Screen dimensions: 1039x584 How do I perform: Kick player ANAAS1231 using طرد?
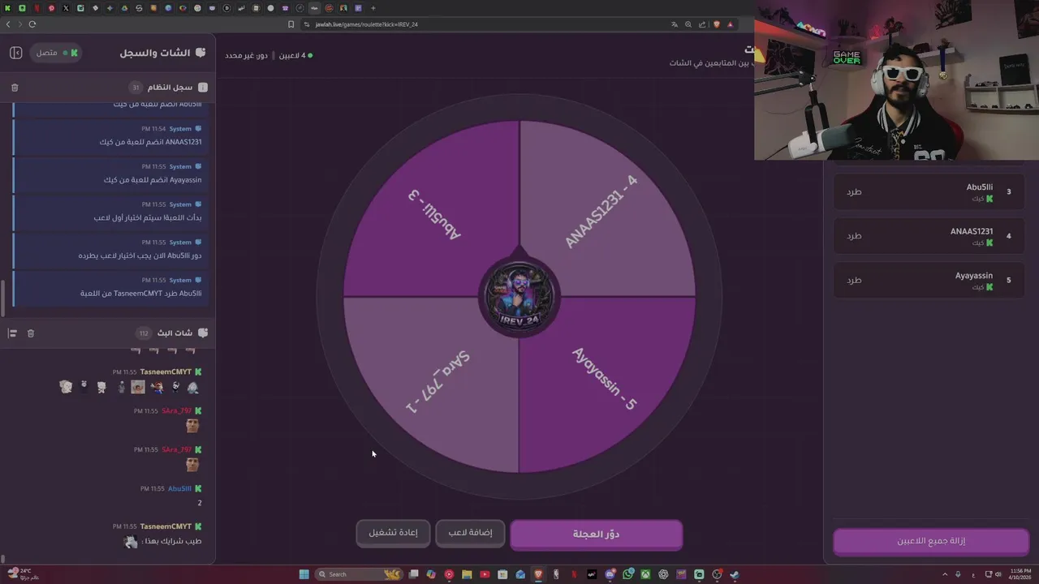(854, 236)
